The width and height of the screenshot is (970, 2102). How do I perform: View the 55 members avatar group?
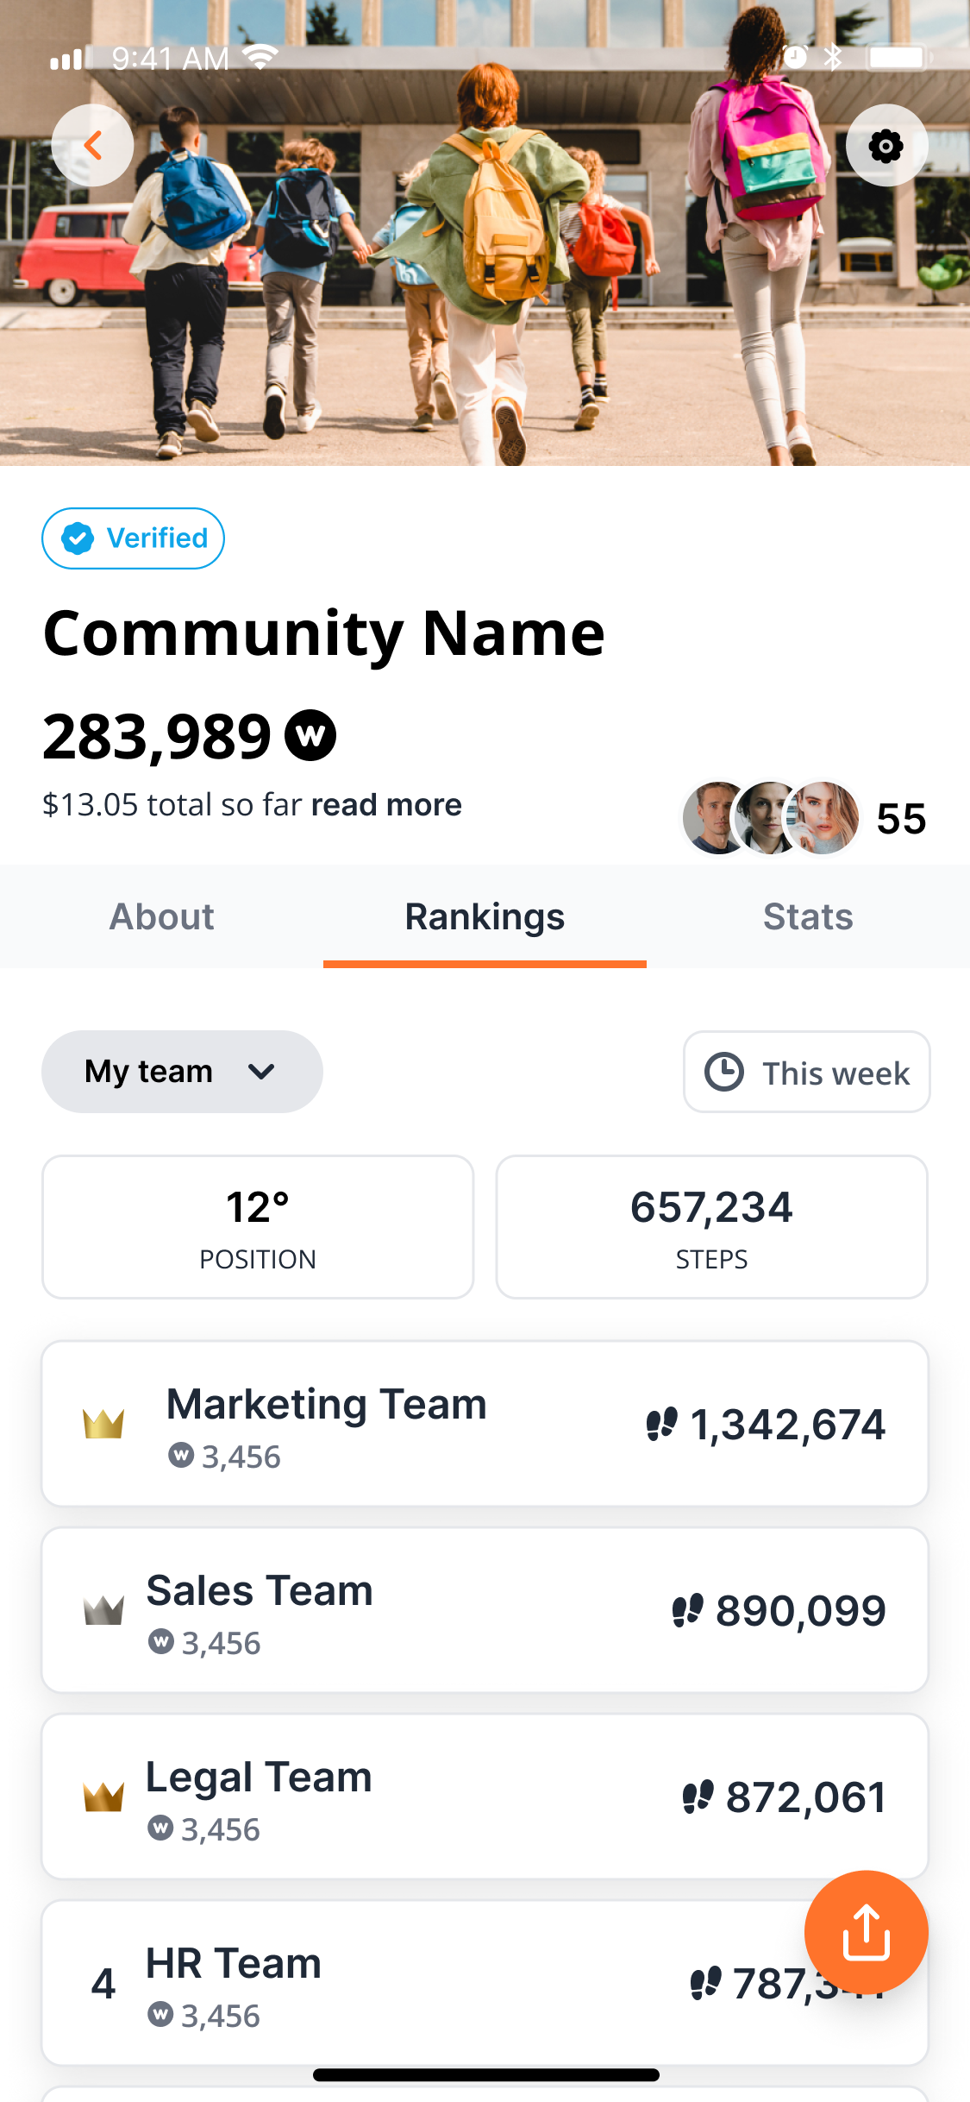coord(804,818)
